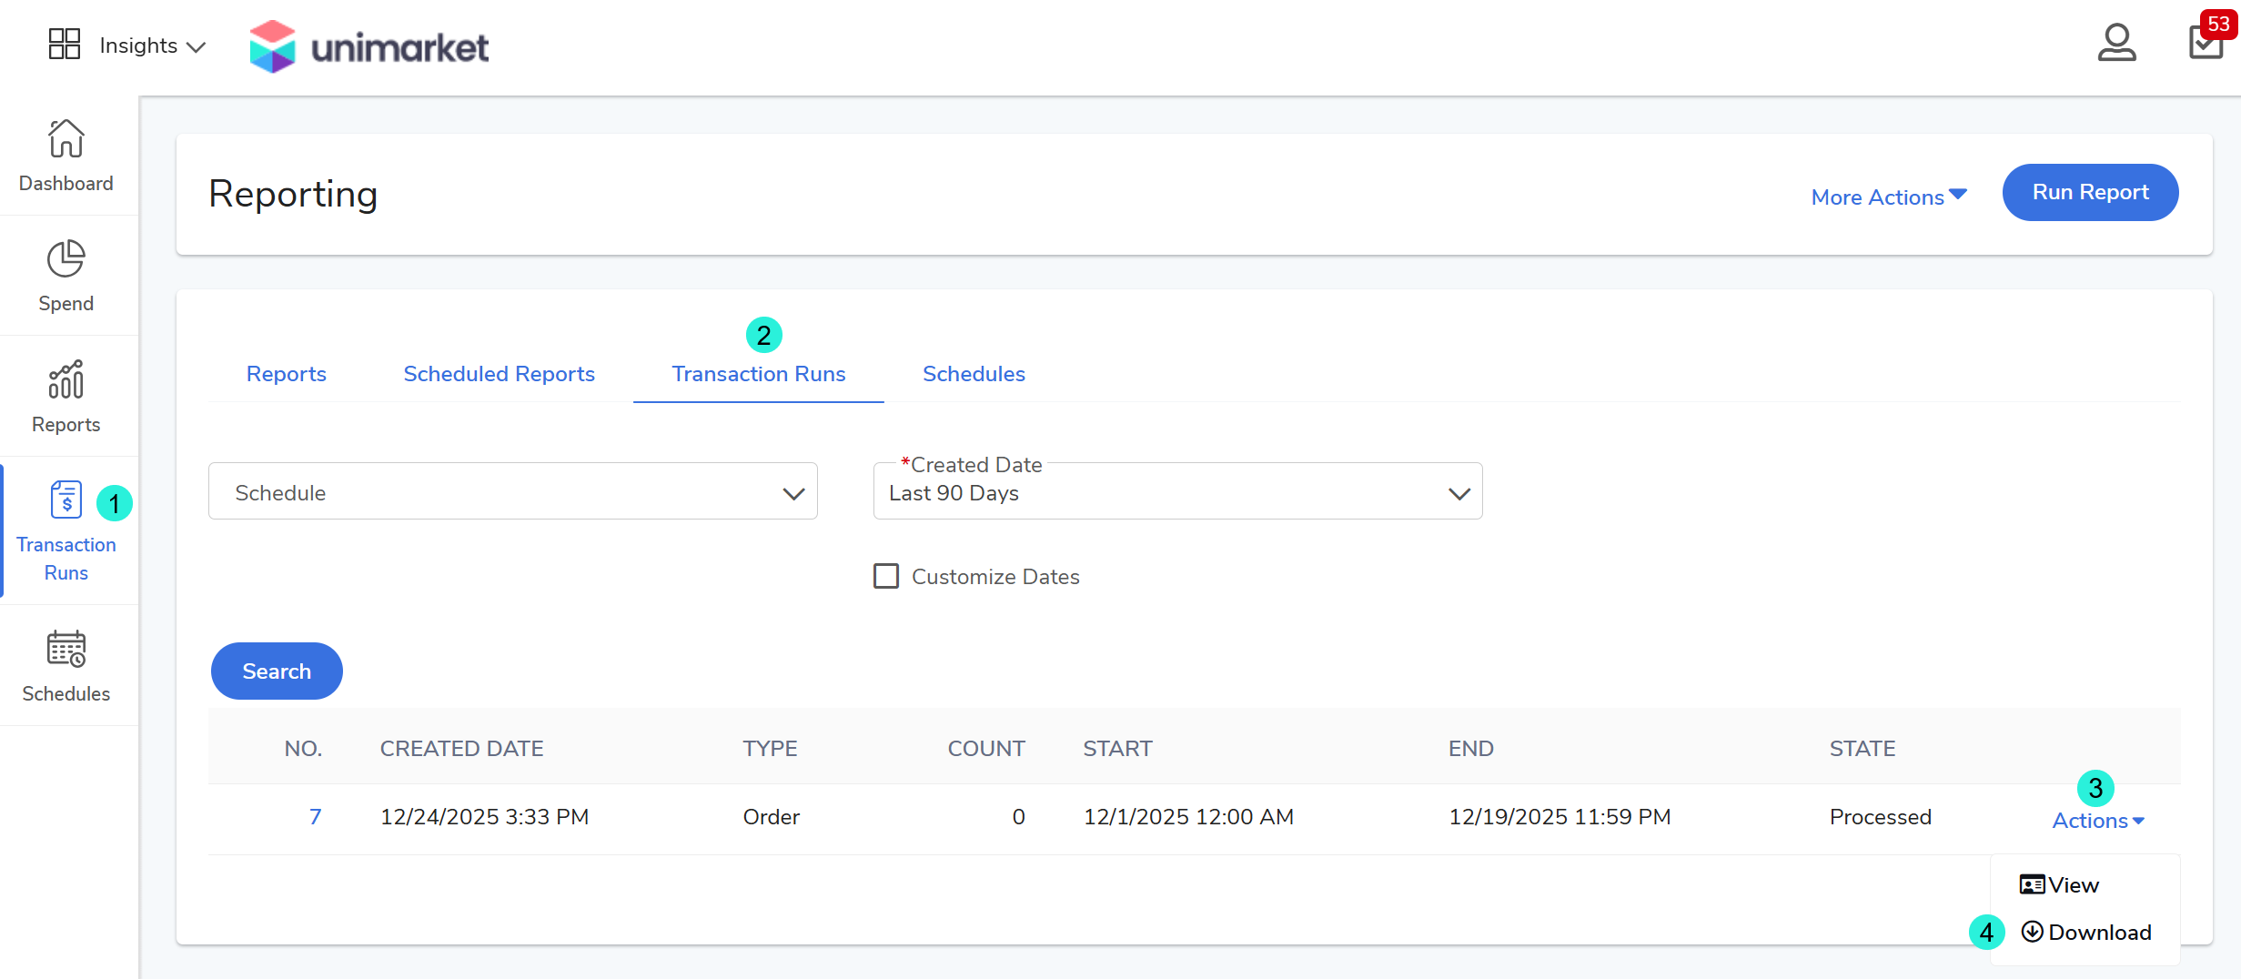Open transaction run number 7 link
Image resolution: width=2241 pixels, height=979 pixels.
click(x=315, y=817)
